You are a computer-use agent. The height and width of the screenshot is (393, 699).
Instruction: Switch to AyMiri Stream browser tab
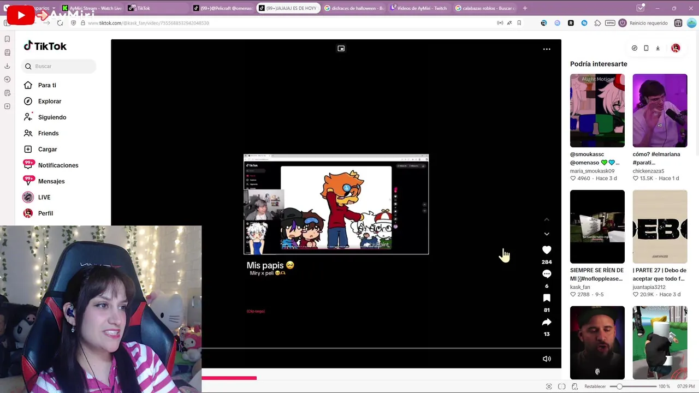92,8
